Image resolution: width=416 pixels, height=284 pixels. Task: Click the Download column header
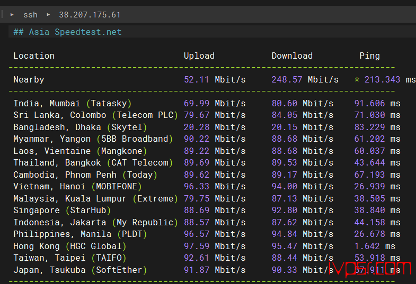(292, 56)
